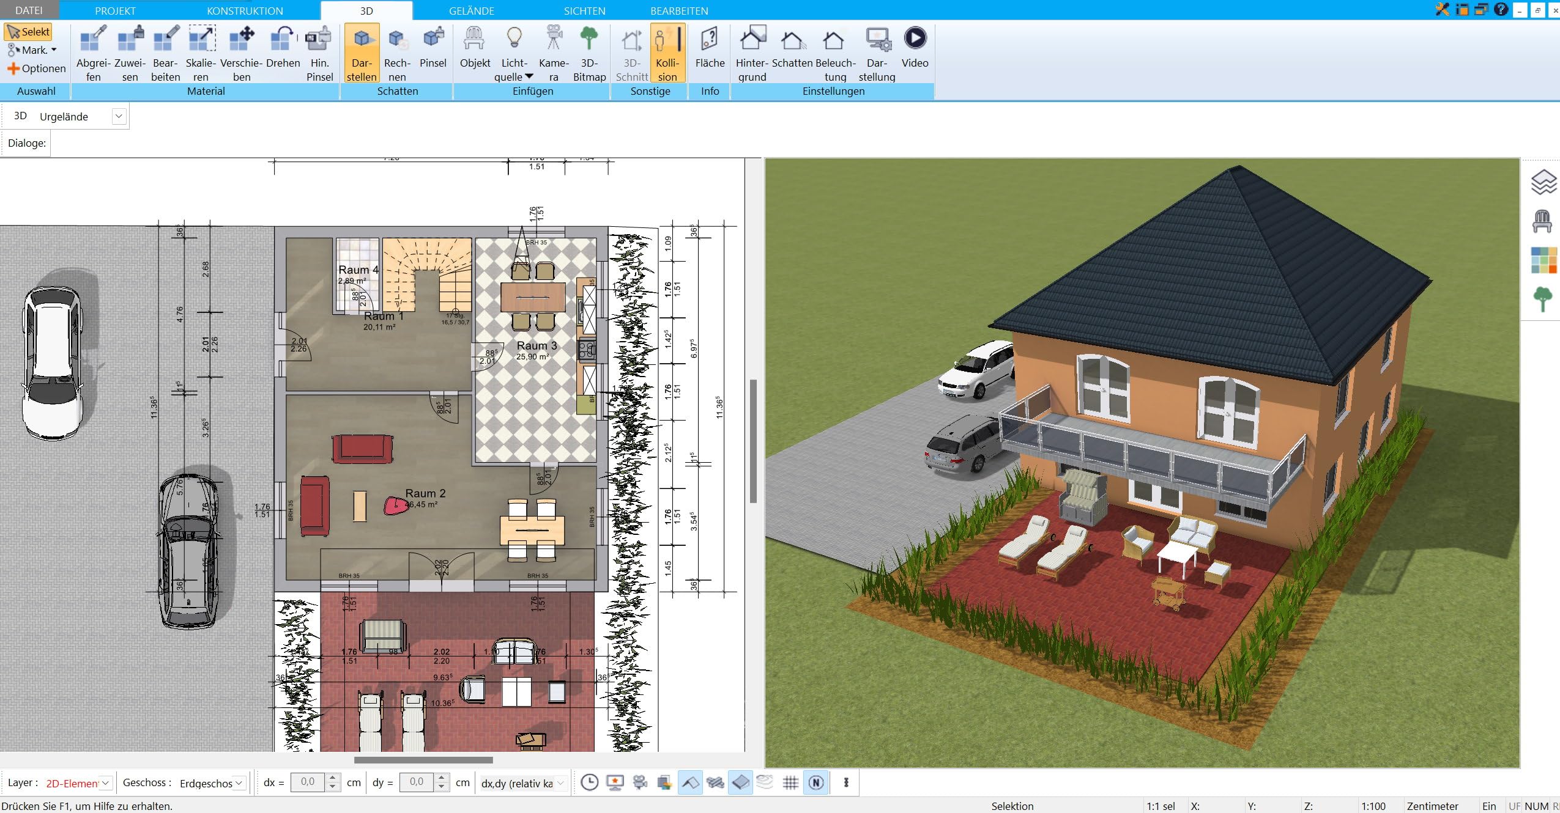Activate the Selekt tool

(28, 32)
